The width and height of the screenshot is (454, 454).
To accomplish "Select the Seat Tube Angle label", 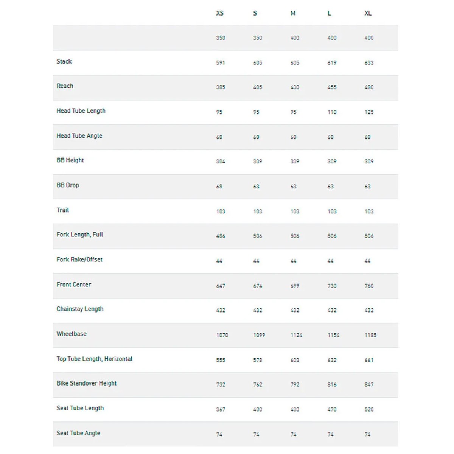I will (78, 433).
